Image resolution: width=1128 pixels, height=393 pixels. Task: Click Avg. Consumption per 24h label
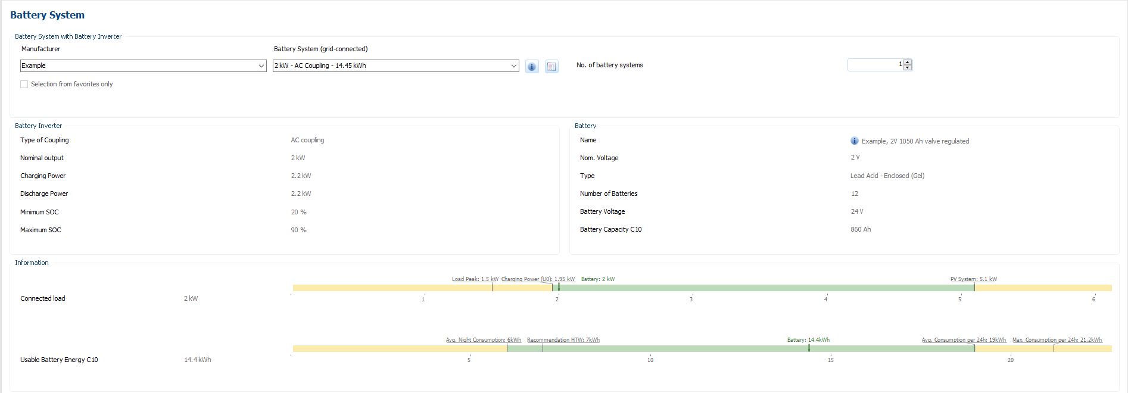pos(963,340)
